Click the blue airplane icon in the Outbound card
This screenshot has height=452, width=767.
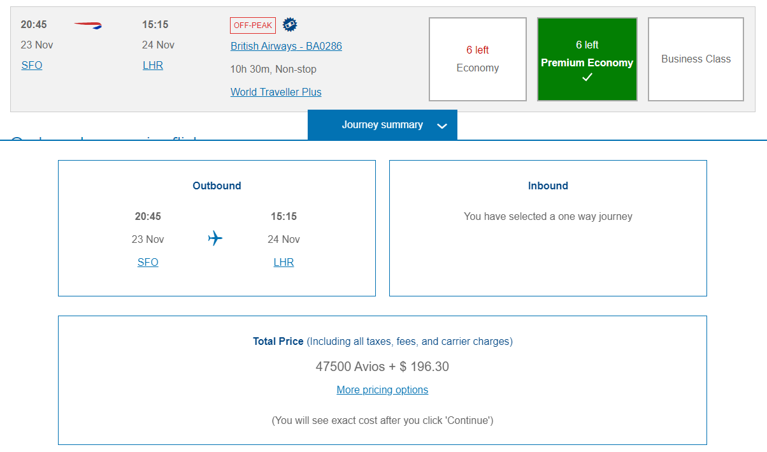(x=215, y=238)
